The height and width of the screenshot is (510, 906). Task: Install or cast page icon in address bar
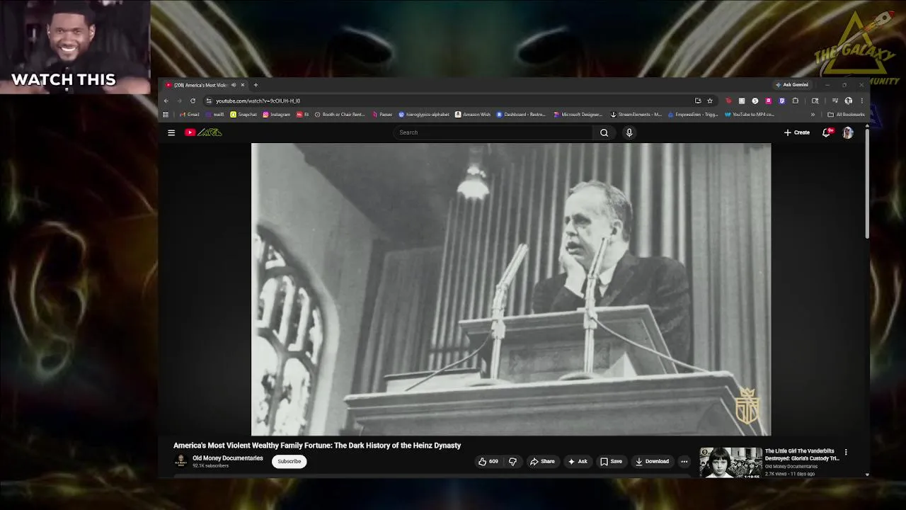[698, 101]
